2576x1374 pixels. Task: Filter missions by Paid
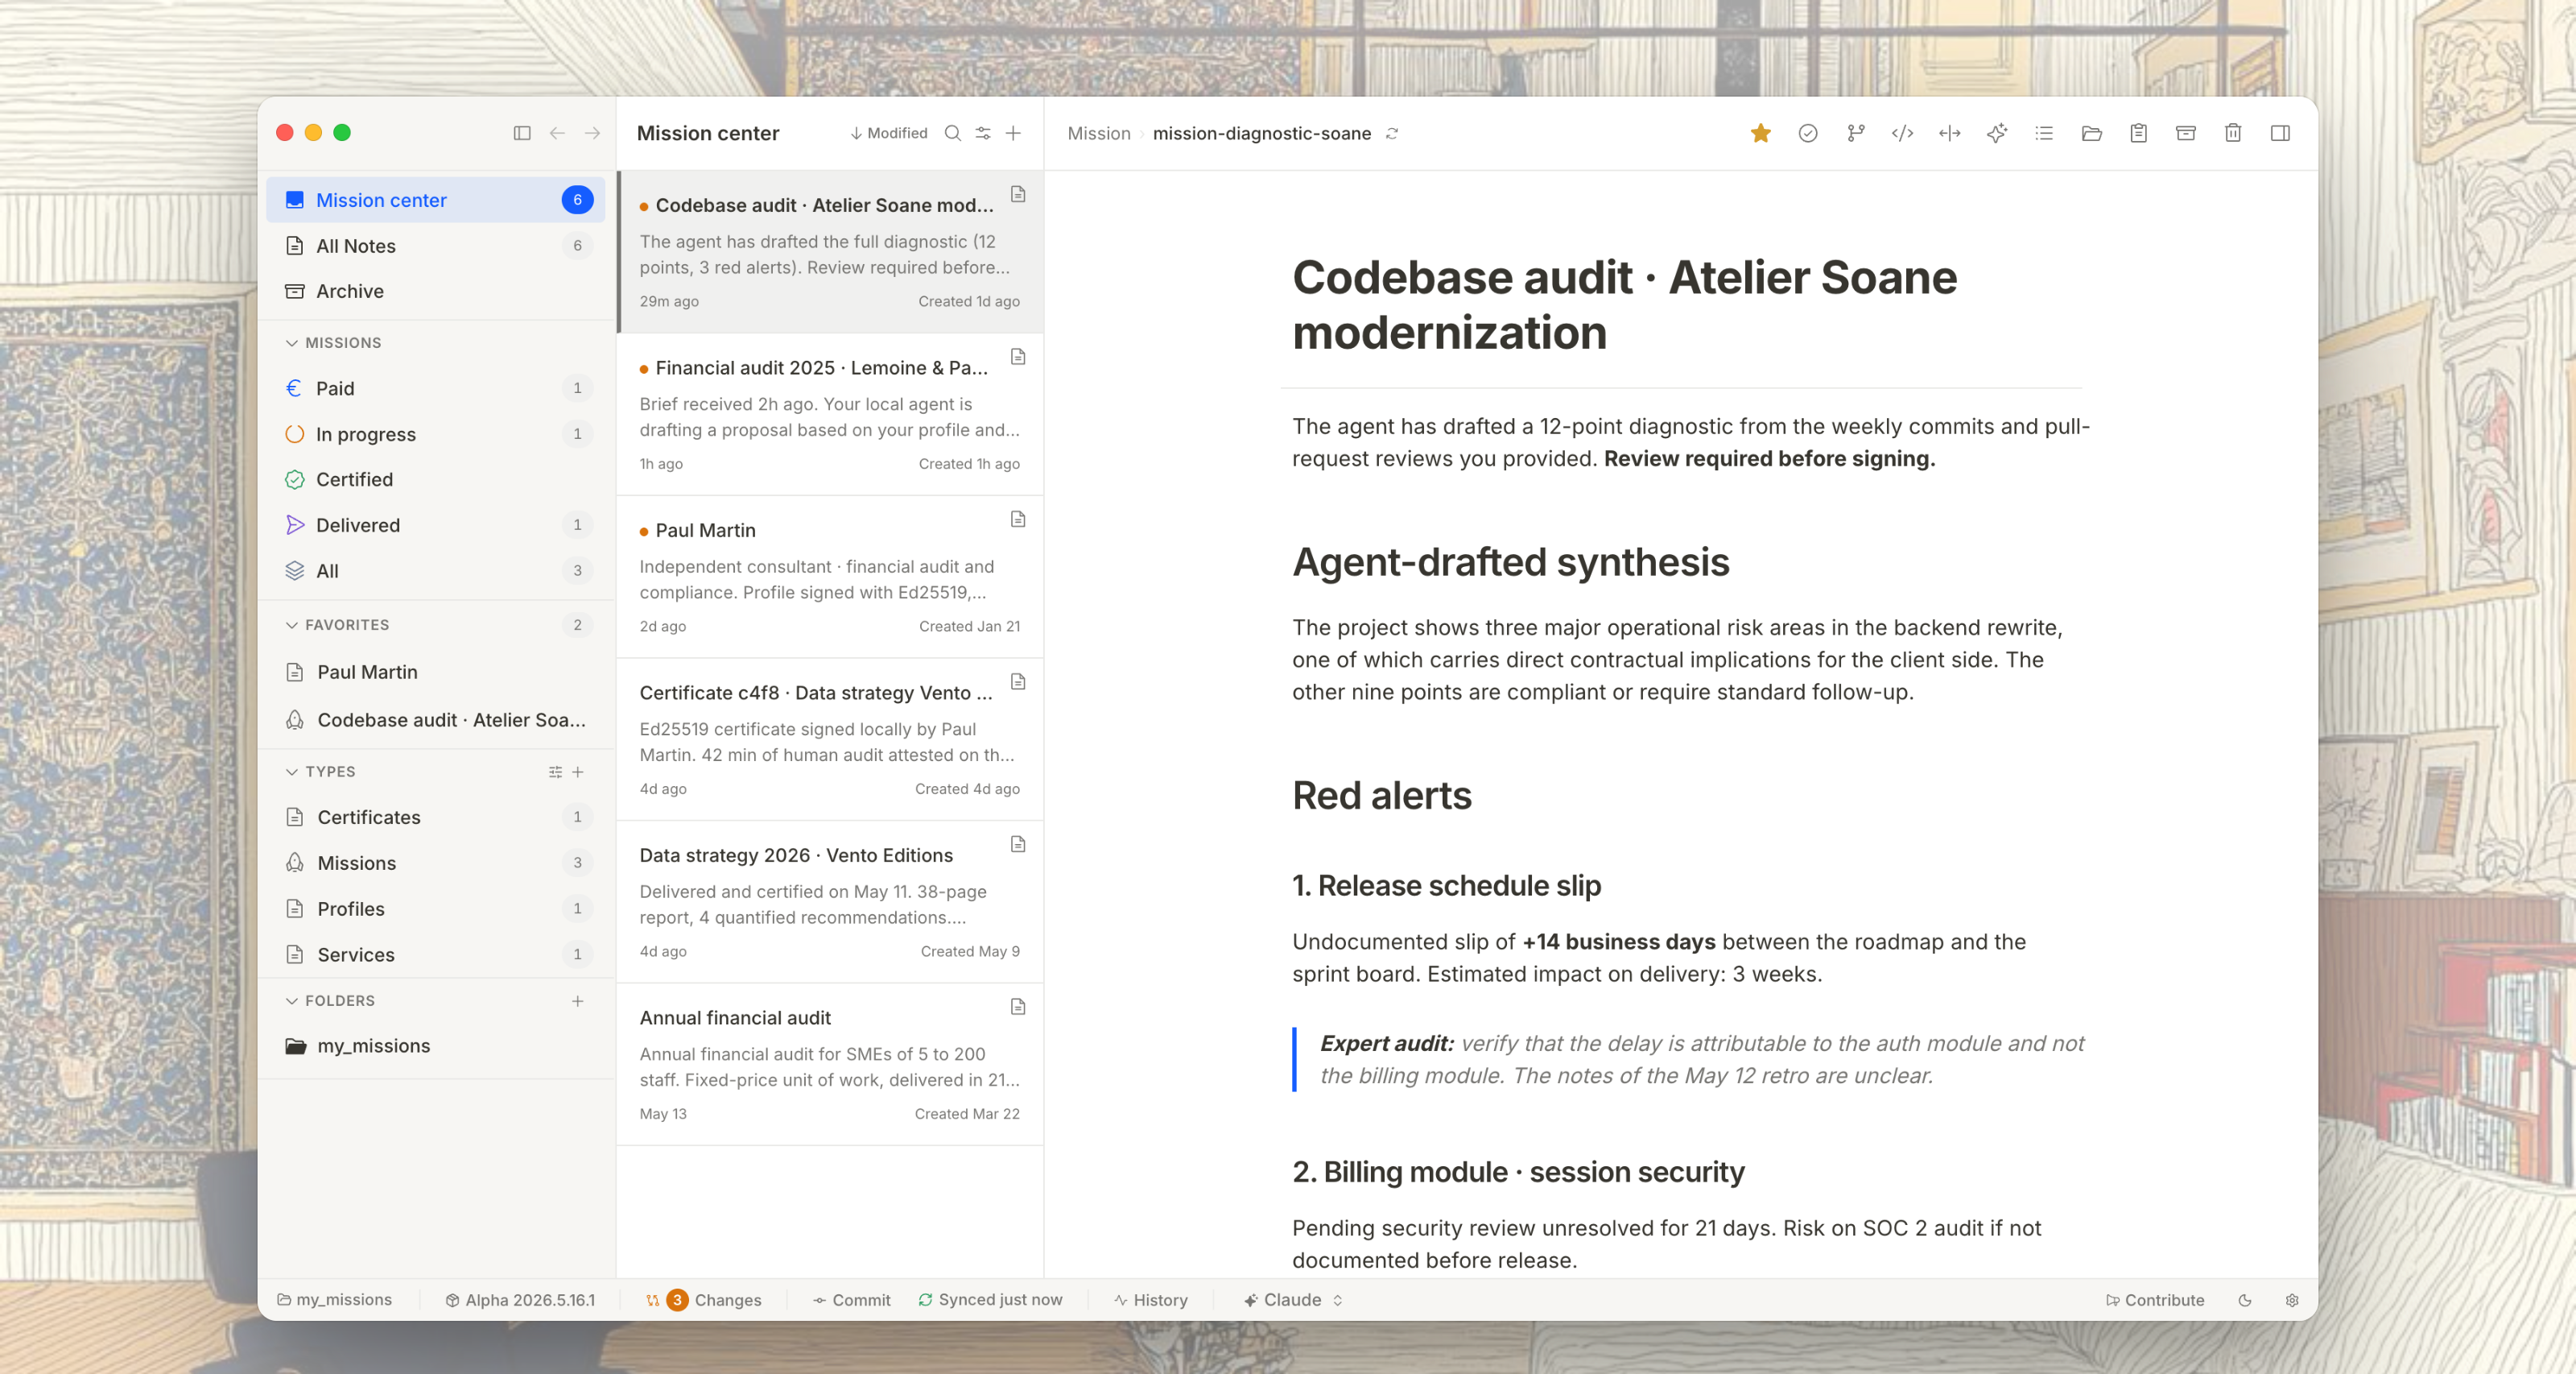pyautogui.click(x=435, y=388)
